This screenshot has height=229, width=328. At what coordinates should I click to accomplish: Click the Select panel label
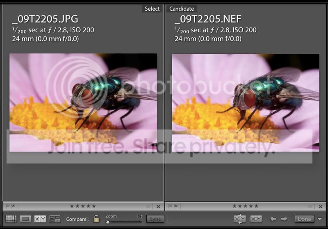(152, 9)
